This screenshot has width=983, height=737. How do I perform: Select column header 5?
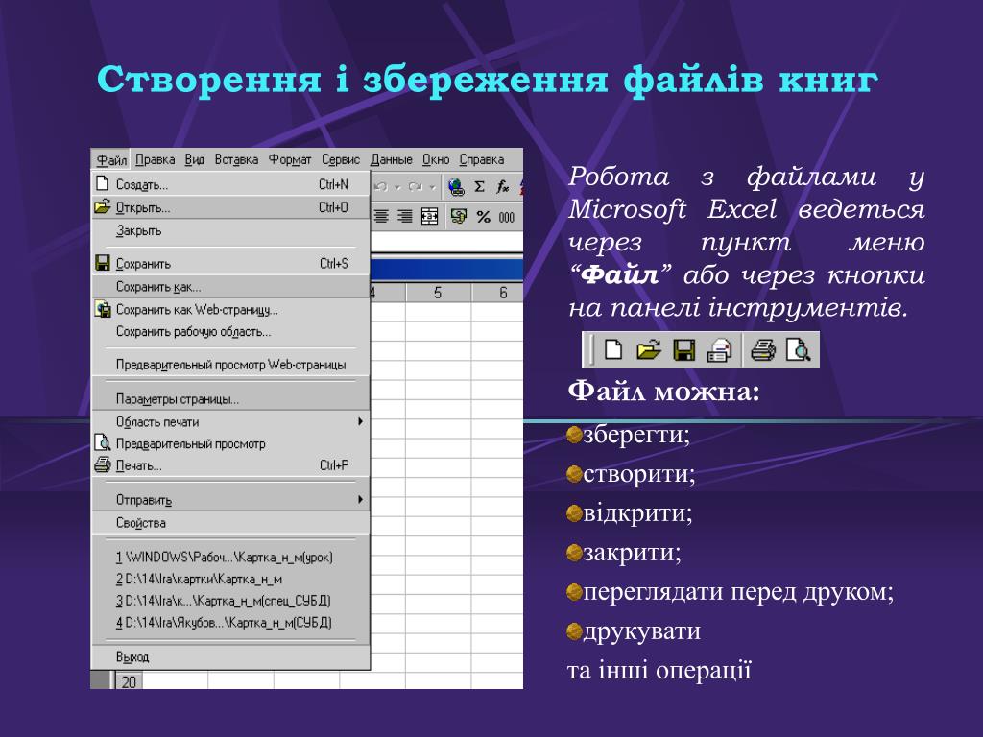pos(438,293)
